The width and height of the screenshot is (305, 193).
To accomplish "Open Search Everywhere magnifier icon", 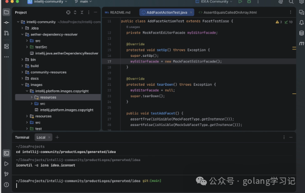I will [291, 2].
